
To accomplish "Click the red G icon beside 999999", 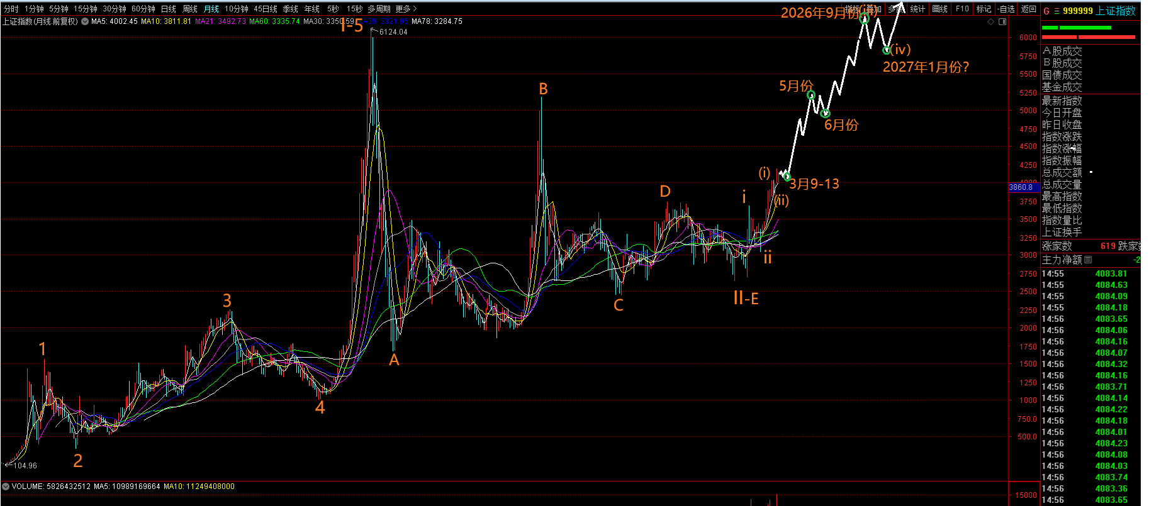I will click(x=1046, y=11).
